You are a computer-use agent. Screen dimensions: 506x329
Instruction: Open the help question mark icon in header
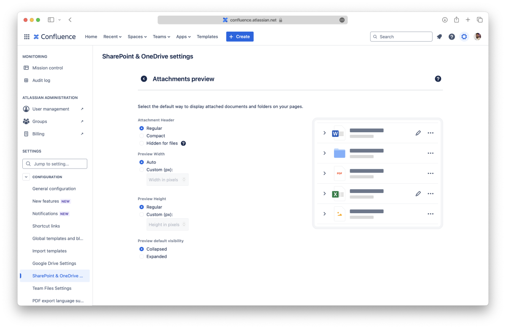pyautogui.click(x=452, y=37)
